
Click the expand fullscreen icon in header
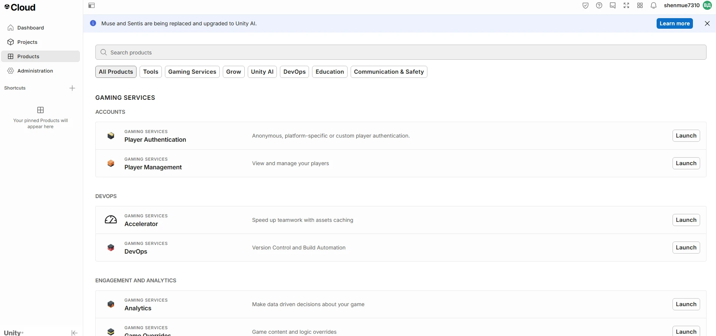pyautogui.click(x=626, y=5)
